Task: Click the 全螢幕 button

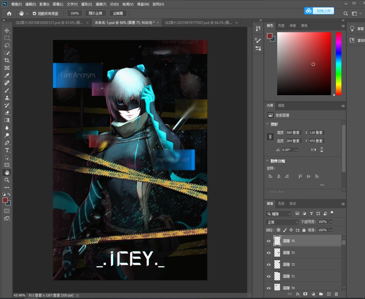Action: pyautogui.click(x=118, y=13)
